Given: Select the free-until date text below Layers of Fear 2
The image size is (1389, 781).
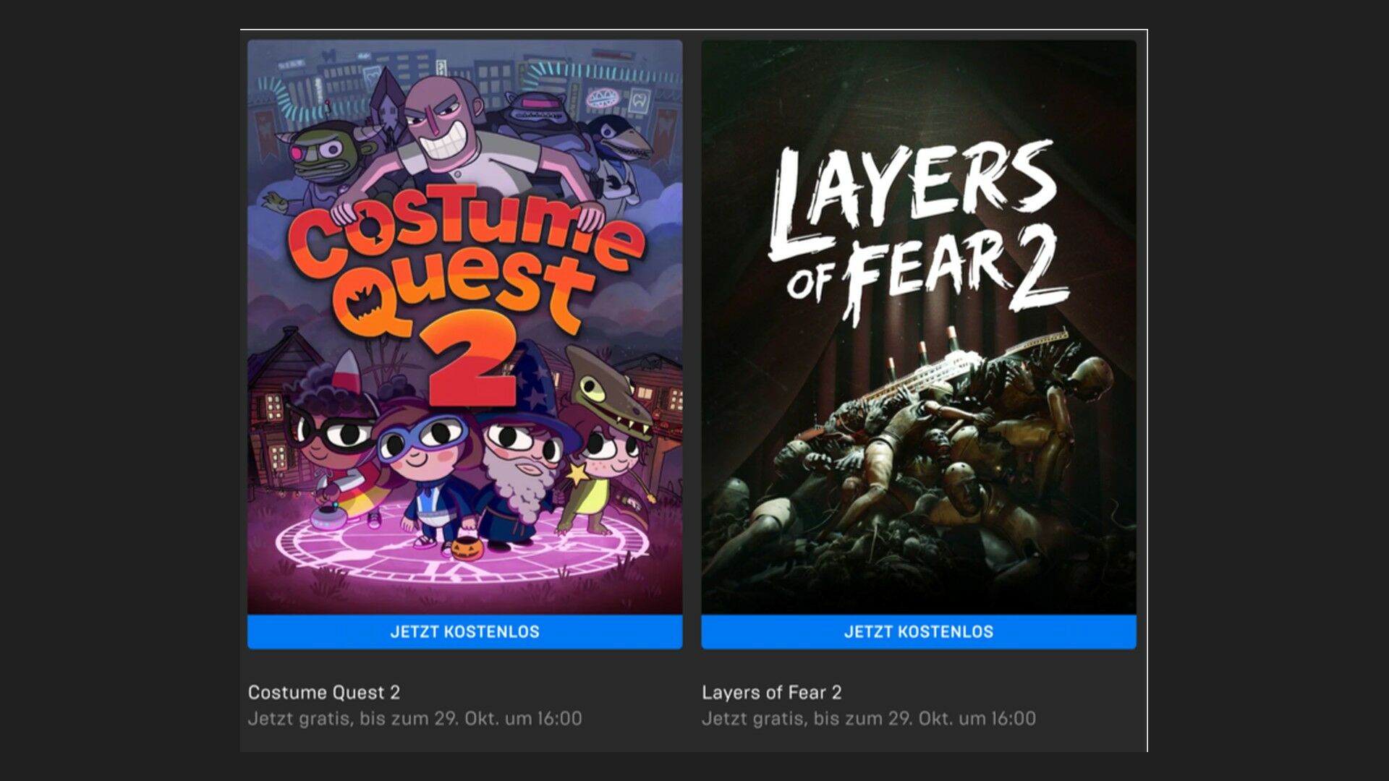Looking at the screenshot, I should [x=869, y=718].
